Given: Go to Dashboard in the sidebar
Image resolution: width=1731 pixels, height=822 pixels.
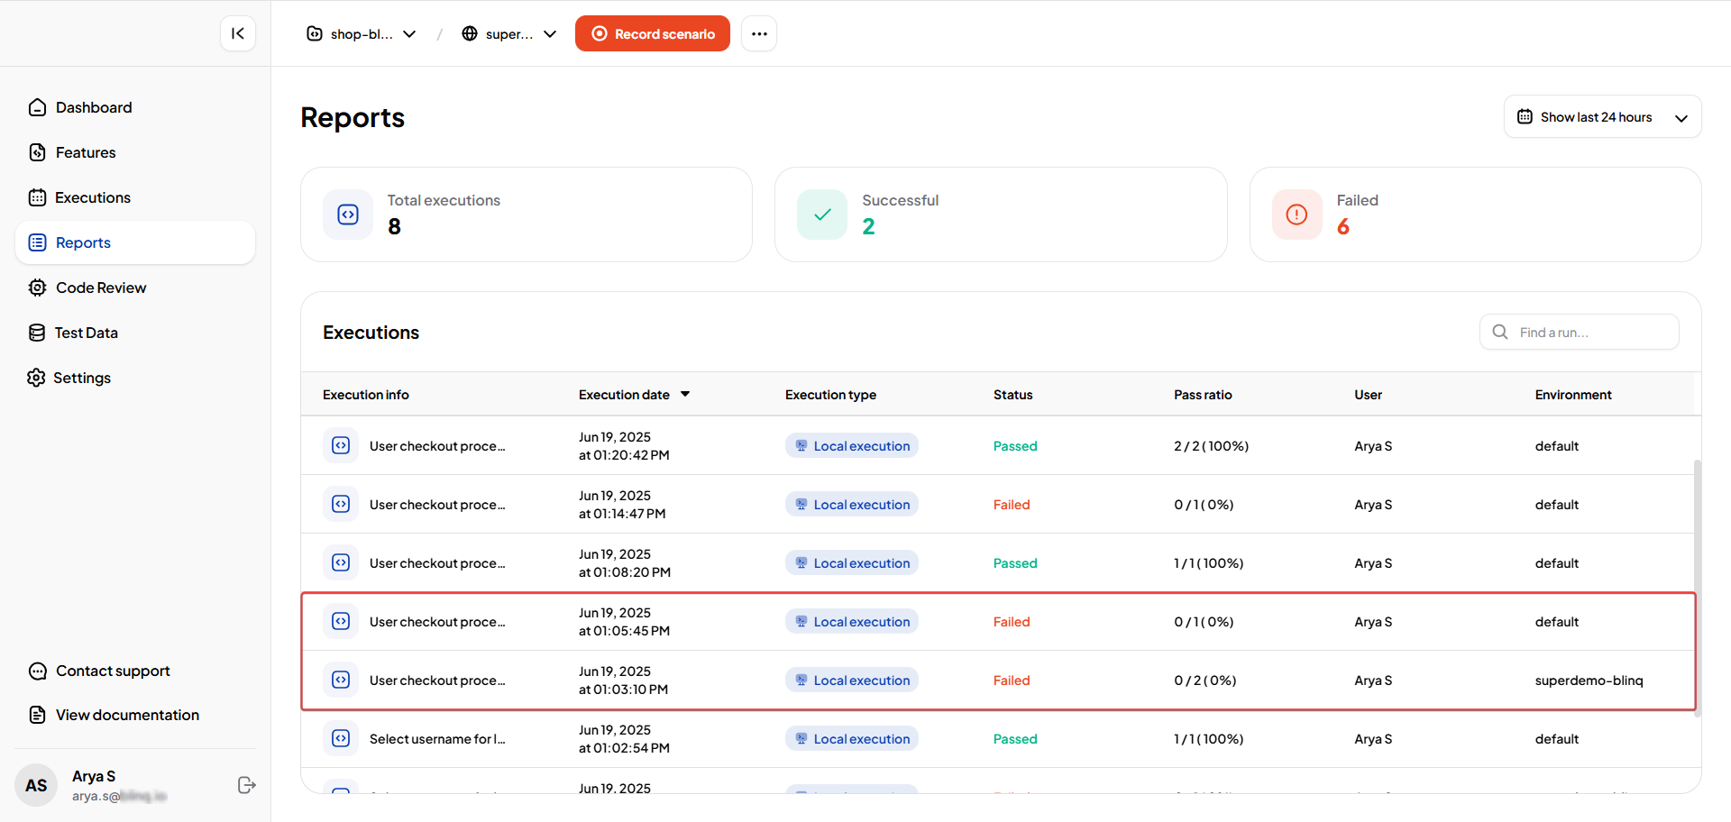Looking at the screenshot, I should pos(94,107).
